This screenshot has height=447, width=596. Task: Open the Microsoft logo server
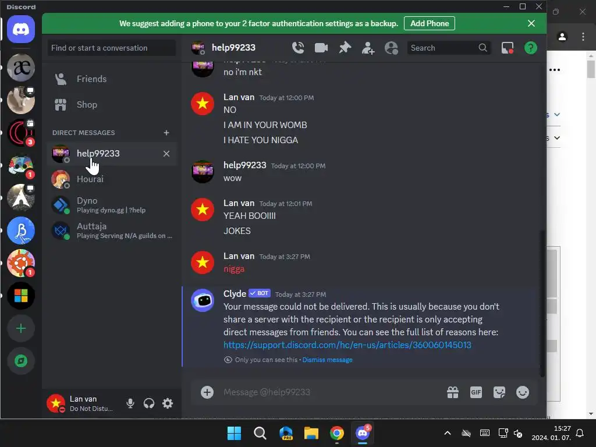tap(21, 296)
